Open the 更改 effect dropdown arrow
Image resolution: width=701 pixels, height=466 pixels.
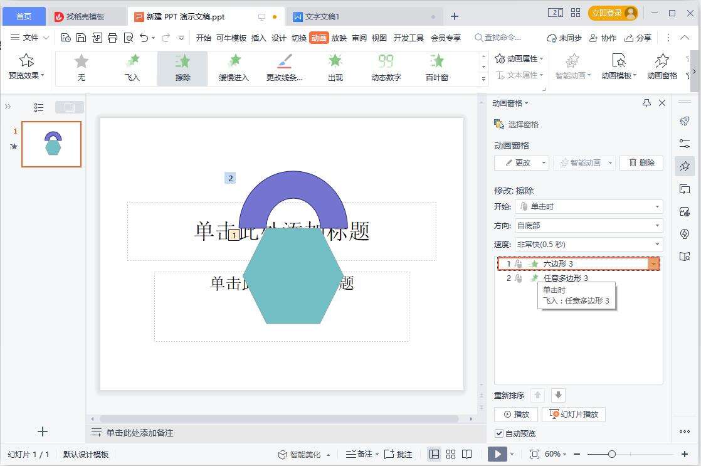(544, 163)
